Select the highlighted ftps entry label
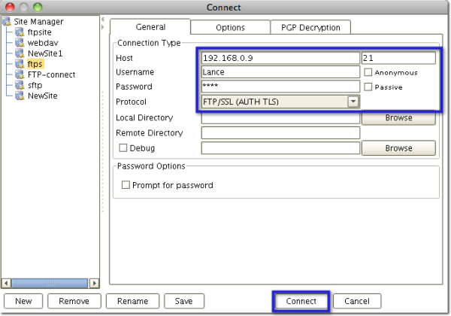Image resolution: width=451 pixels, height=316 pixels. [35, 64]
